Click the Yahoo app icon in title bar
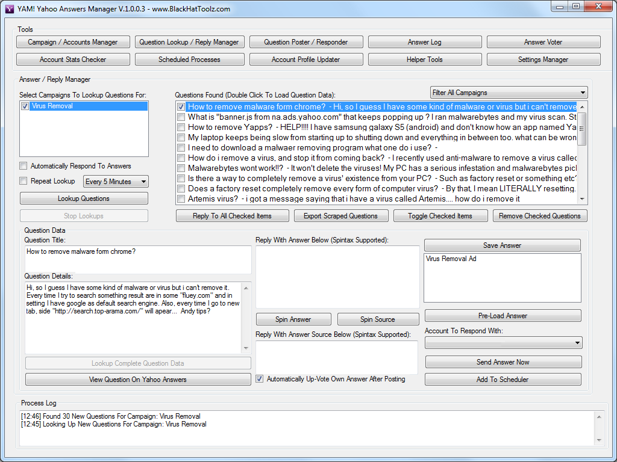 10,8
